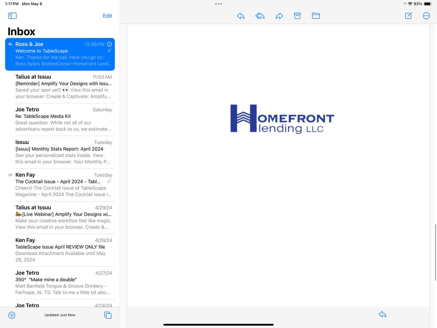Compose a new email

408,16
